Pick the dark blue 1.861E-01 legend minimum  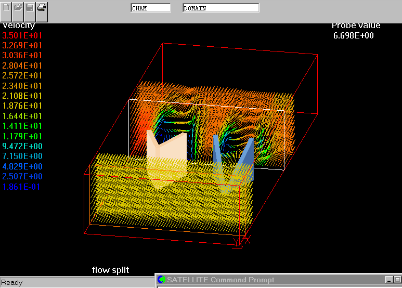click(22, 187)
